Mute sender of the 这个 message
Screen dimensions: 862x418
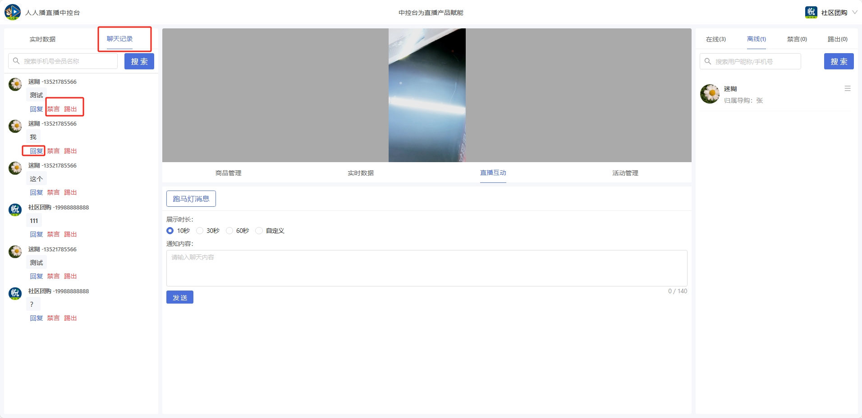[x=53, y=192]
